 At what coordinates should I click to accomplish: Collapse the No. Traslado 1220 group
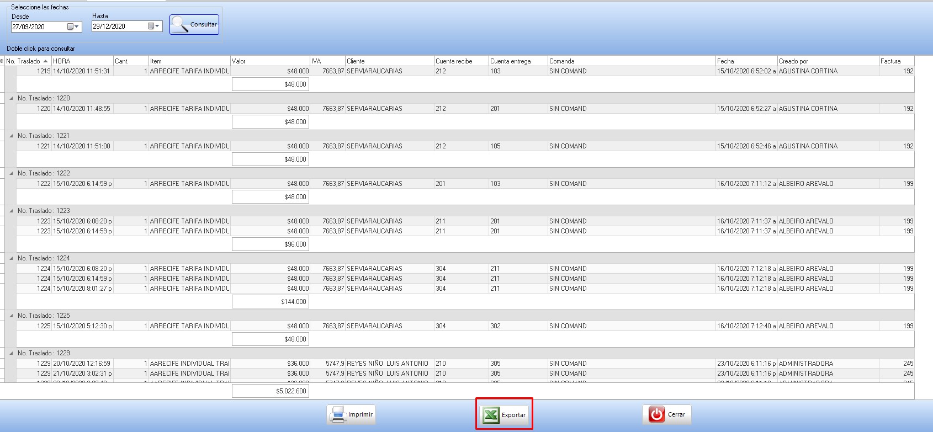[11, 98]
